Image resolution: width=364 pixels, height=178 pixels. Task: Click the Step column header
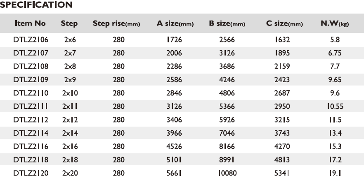69,23
